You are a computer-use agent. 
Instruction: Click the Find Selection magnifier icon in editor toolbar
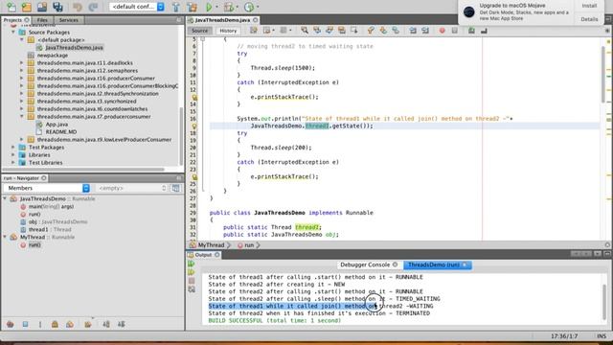[x=305, y=31]
